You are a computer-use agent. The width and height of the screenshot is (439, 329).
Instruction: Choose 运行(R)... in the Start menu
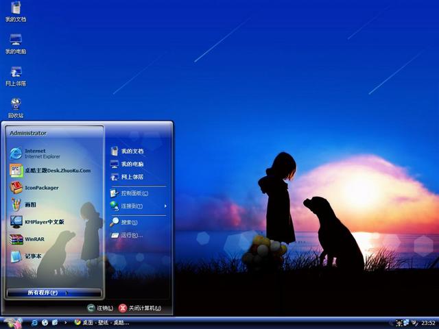point(131,235)
